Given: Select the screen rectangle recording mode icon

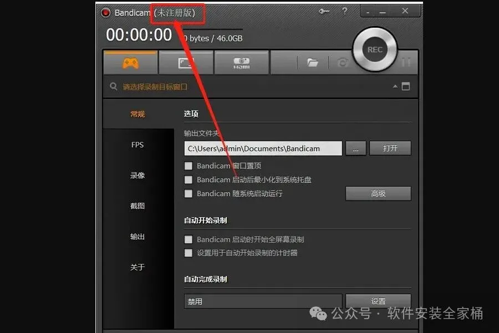Looking at the screenshot, I should point(186,63).
